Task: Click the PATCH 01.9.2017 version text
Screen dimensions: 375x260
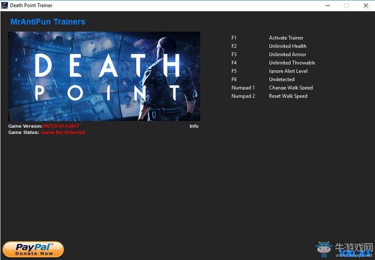Action: tap(61, 126)
